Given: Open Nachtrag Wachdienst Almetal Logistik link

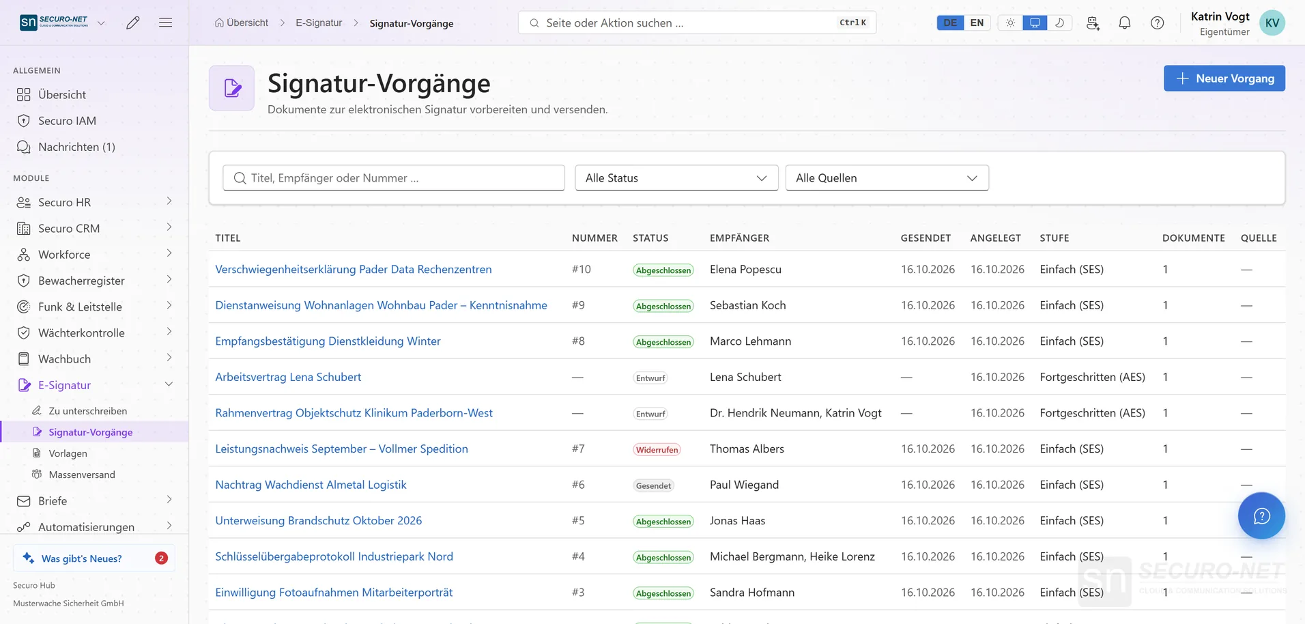Looking at the screenshot, I should [x=311, y=485].
